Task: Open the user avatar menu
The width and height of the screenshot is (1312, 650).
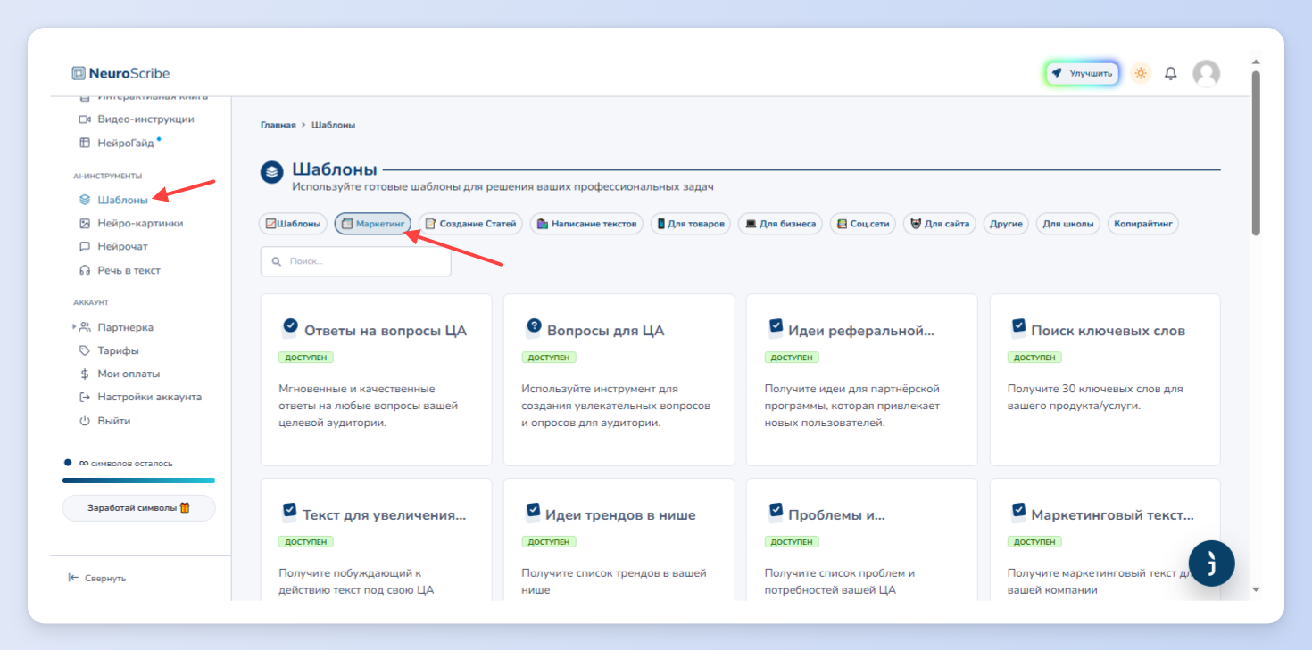Action: pyautogui.click(x=1207, y=73)
